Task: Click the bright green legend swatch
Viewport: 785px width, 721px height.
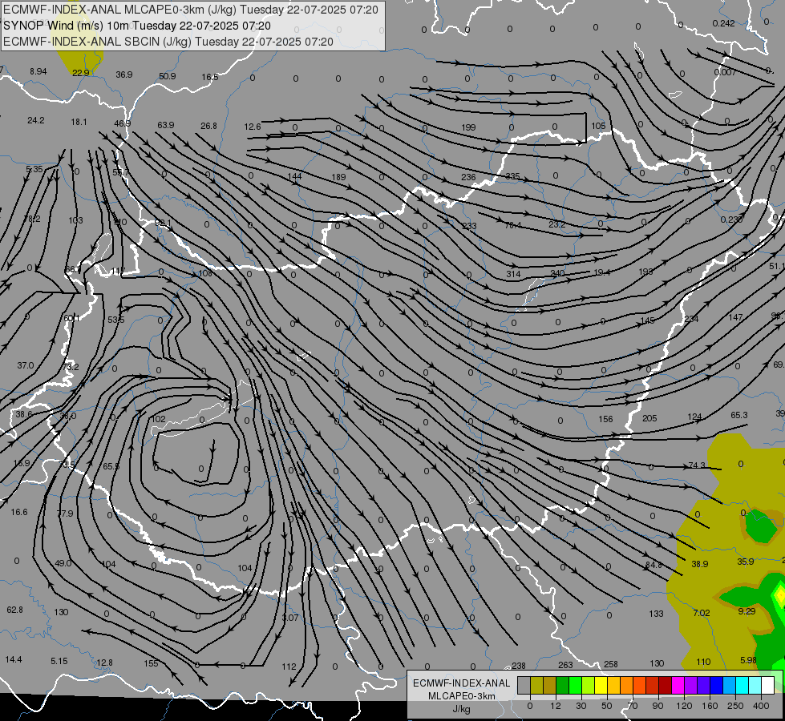Action: pyautogui.click(x=575, y=685)
